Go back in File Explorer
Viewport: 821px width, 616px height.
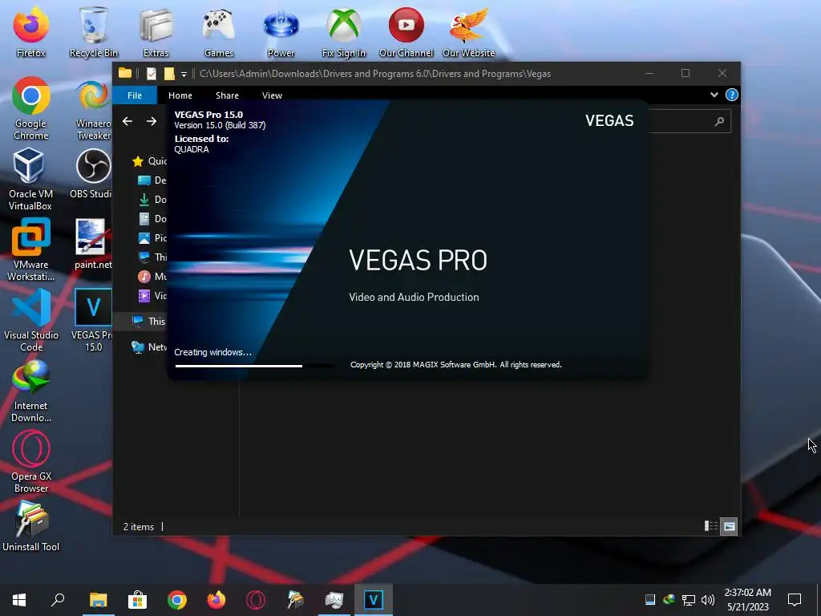click(x=127, y=122)
